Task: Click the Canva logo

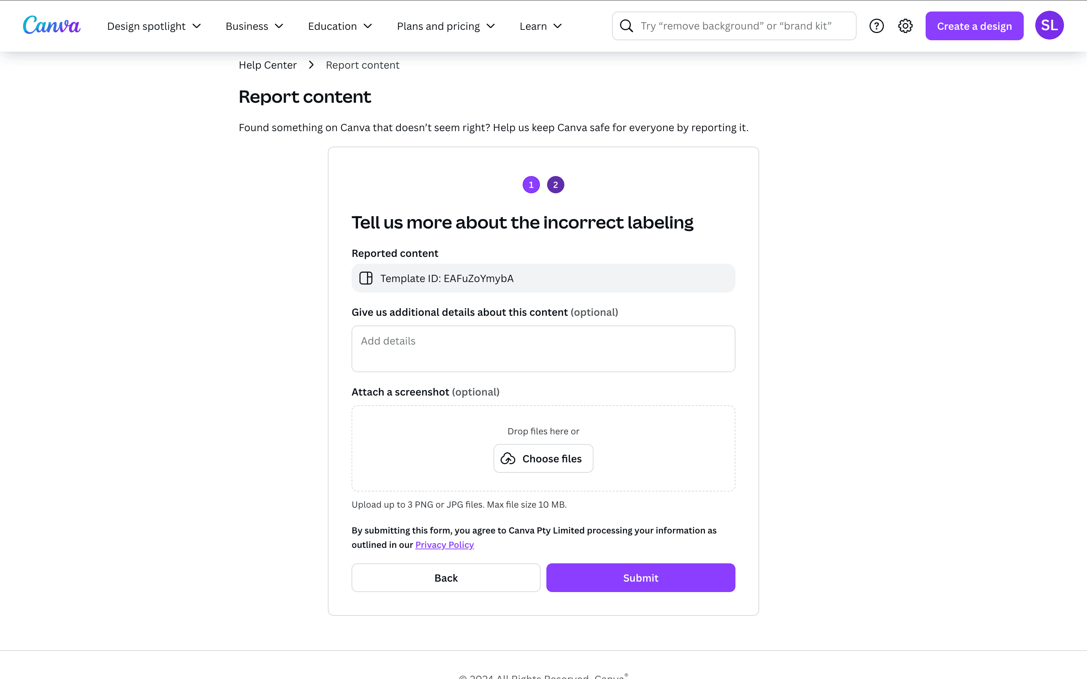Action: point(52,26)
